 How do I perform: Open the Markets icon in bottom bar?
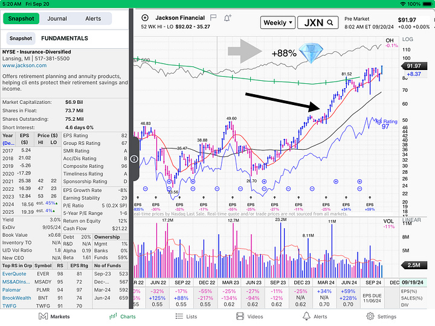pos(43,316)
